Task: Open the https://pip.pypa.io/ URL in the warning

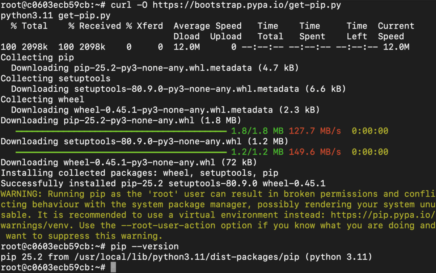Action: (383, 215)
